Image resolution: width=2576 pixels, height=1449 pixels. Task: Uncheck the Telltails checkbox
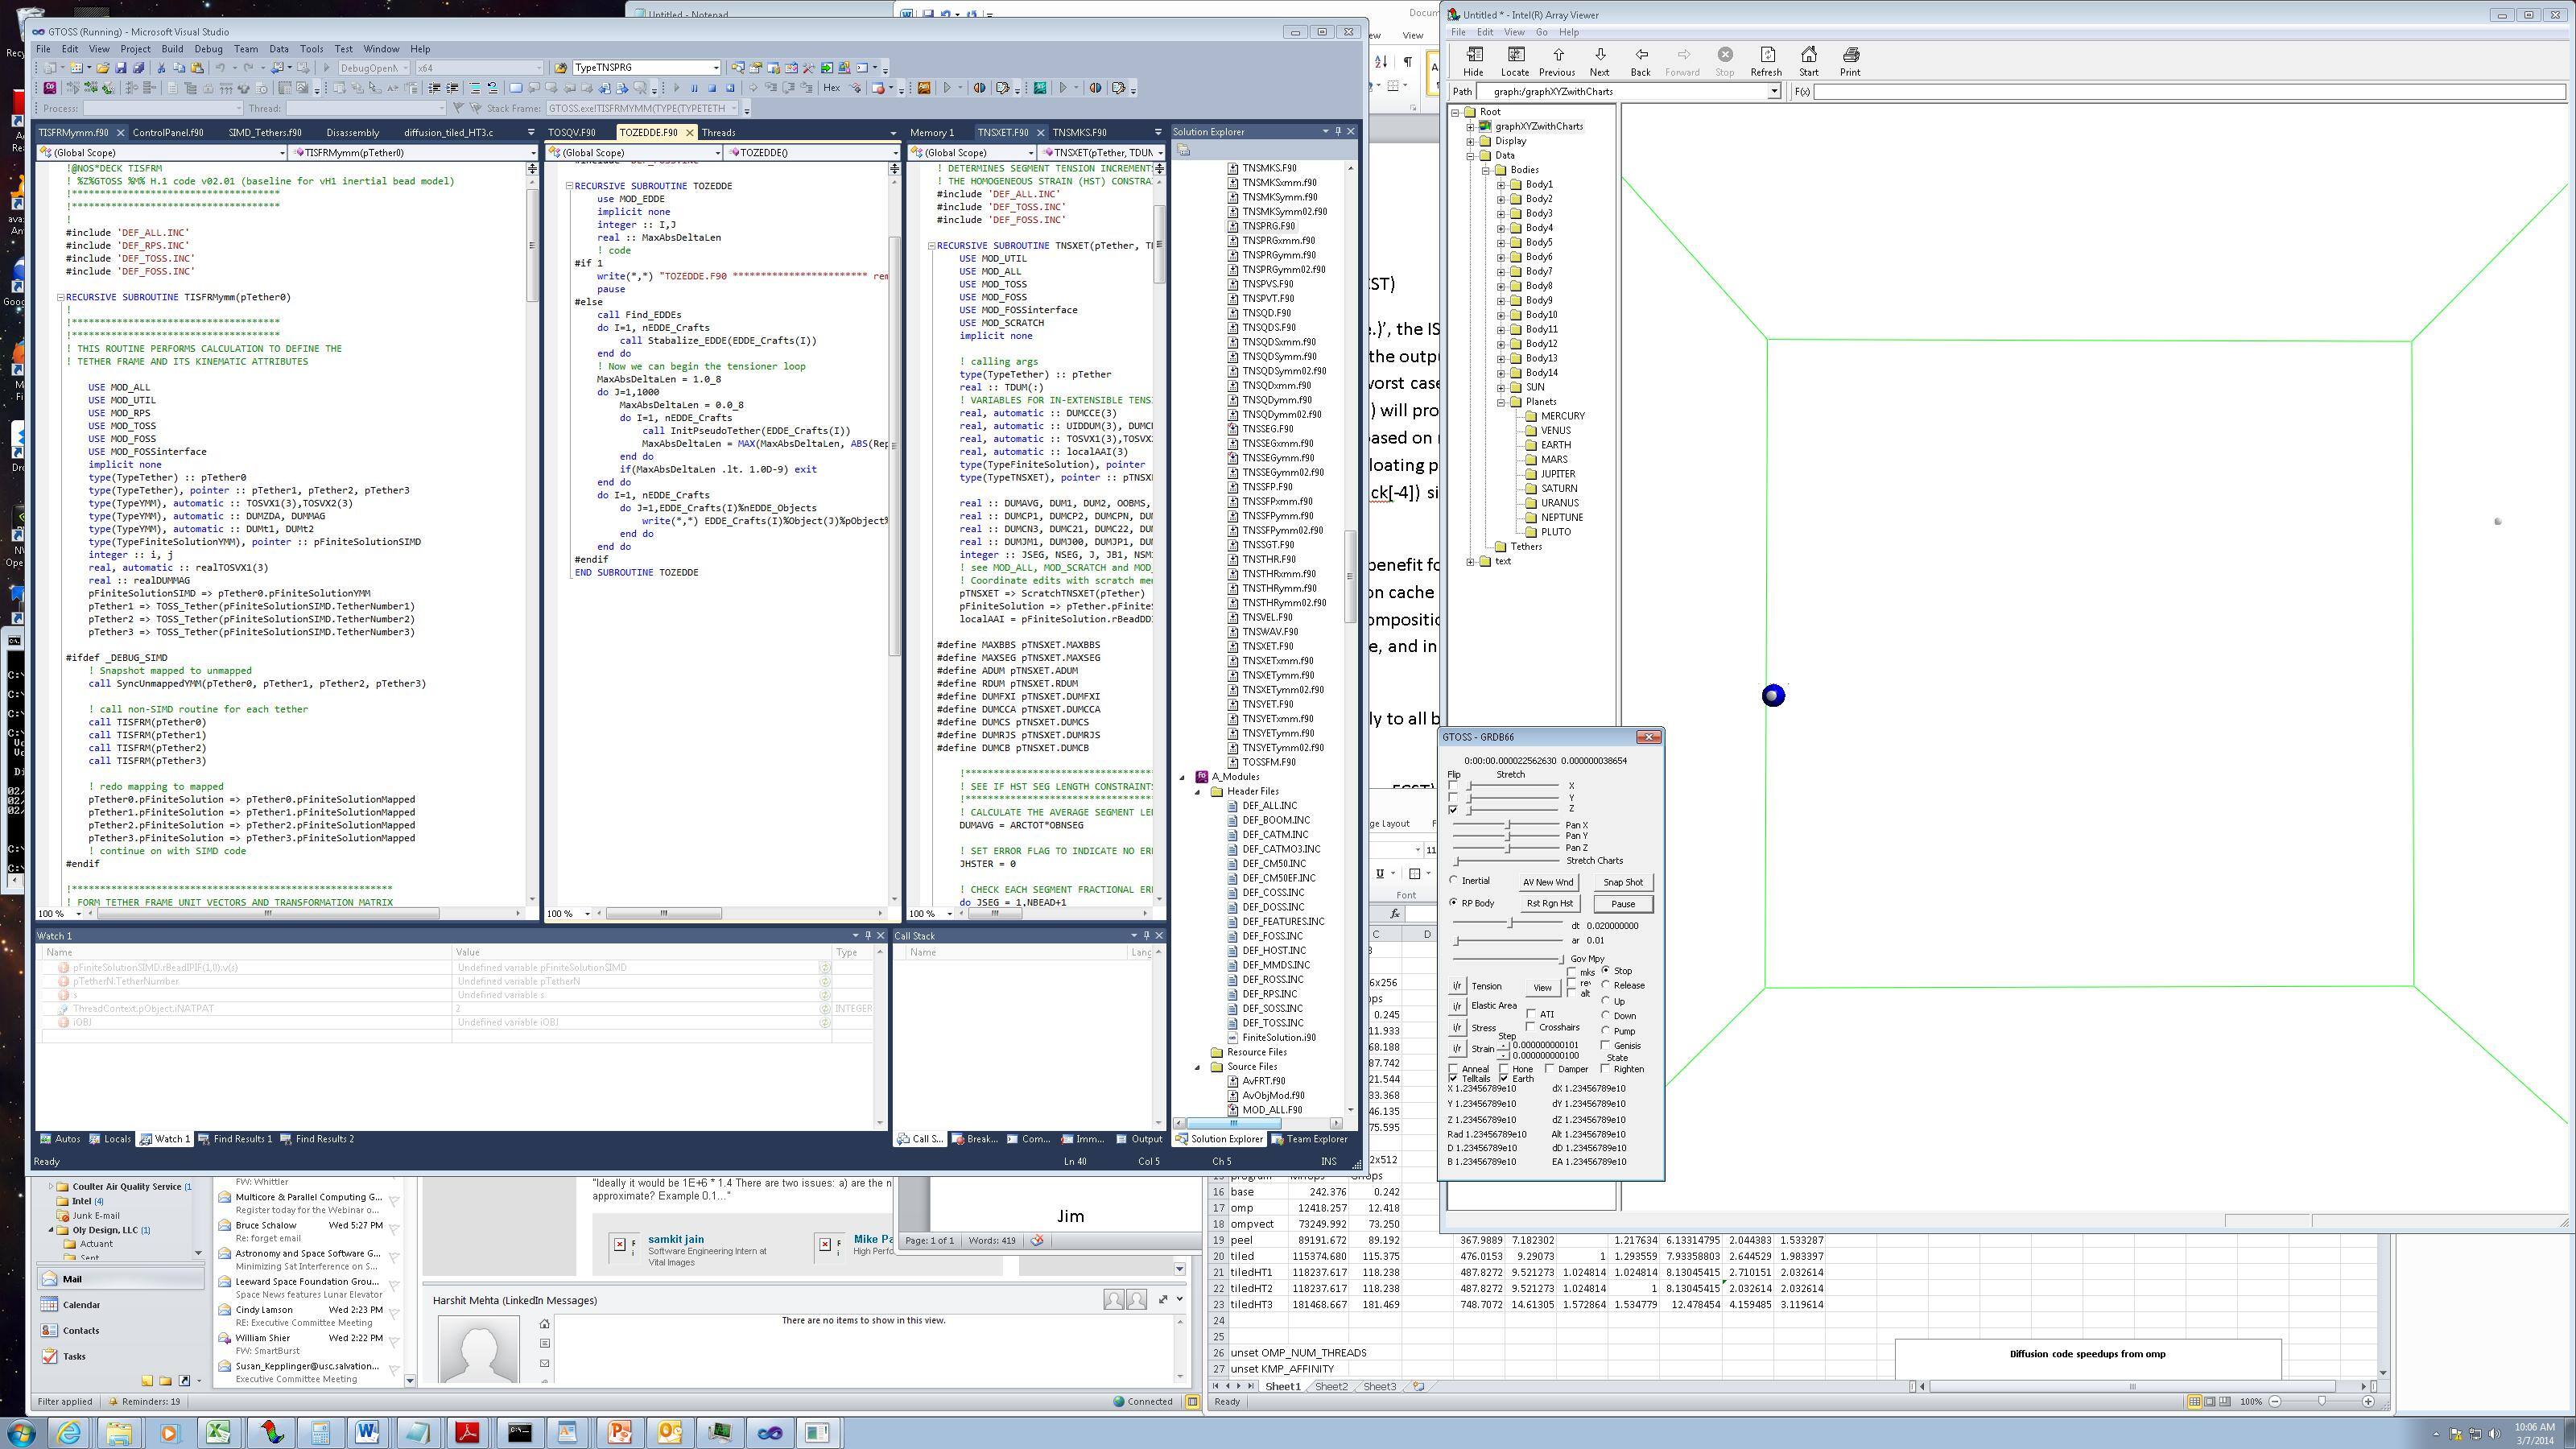pyautogui.click(x=1453, y=1078)
